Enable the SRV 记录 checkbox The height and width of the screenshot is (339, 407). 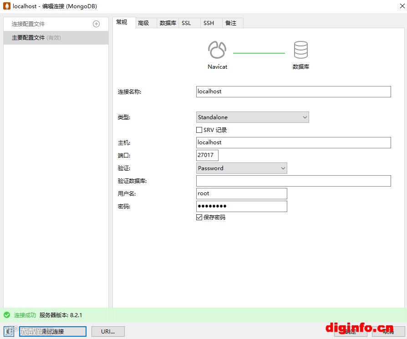199,130
